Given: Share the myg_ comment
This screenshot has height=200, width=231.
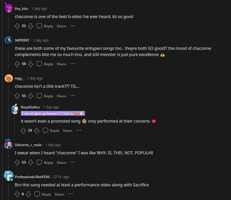Looking at the screenshot, I should coord(61,96).
